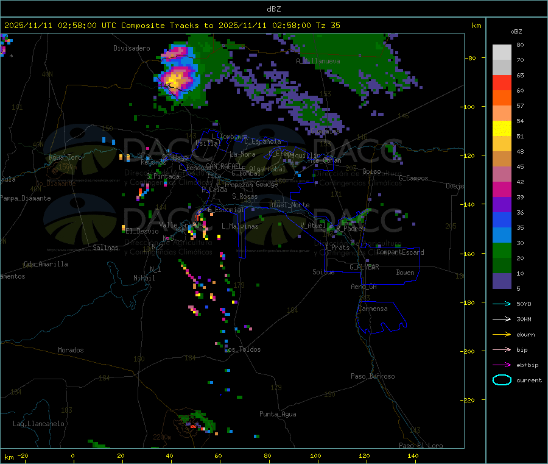Select the Carmensa location on the map
548x464 pixels.
(373, 309)
